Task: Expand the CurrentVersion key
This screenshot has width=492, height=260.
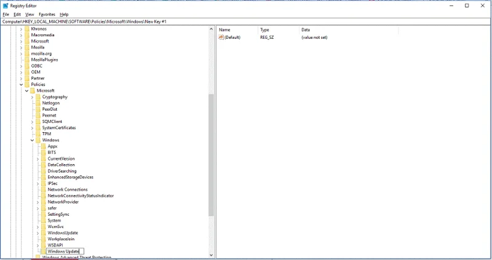Action: click(x=38, y=159)
